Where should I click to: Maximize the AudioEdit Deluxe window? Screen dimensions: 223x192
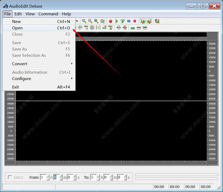coord(203,6)
